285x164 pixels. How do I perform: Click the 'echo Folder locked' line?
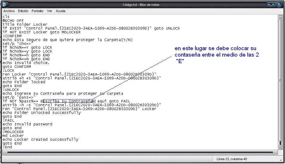pos(24,82)
